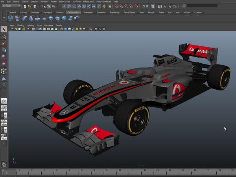Click the Show Manipulator tool
The image size is (236, 177).
pos(4,85)
